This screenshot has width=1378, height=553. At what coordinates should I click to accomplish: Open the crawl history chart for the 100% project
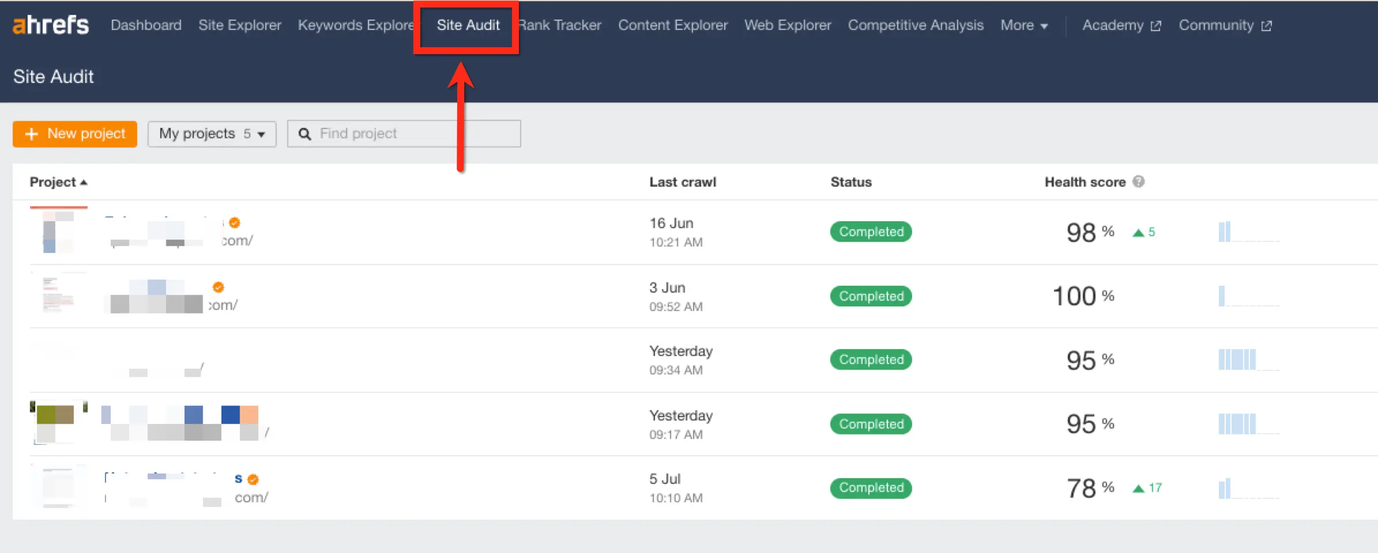(x=1249, y=296)
